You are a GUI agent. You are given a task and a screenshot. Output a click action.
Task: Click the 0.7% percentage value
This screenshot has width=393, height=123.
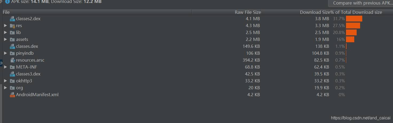click(x=340, y=60)
